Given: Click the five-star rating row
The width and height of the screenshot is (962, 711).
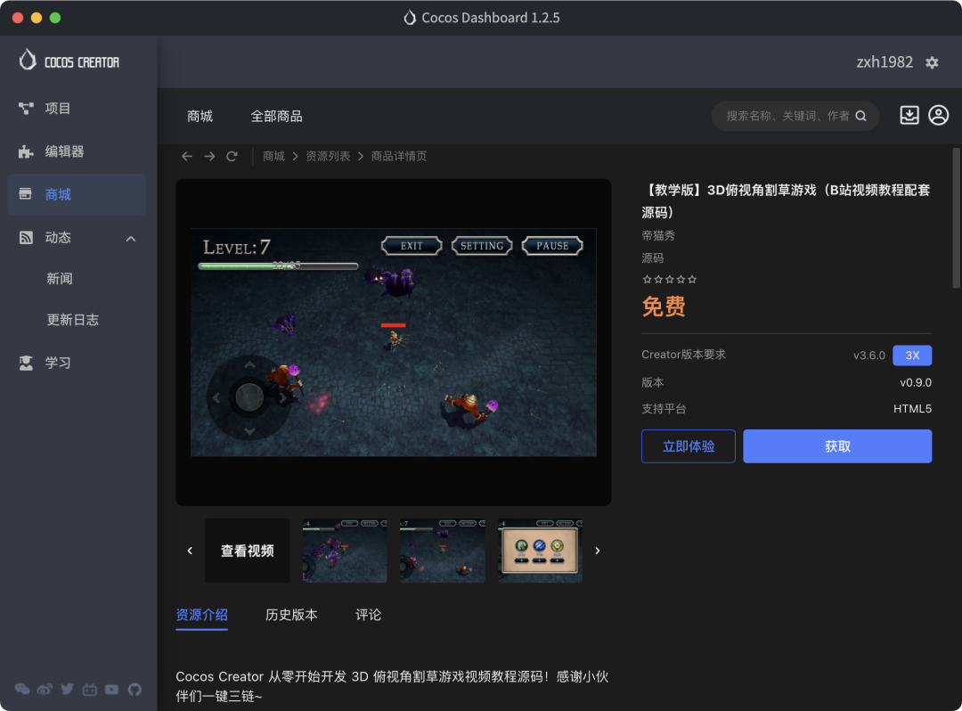Looking at the screenshot, I should pyautogui.click(x=669, y=280).
